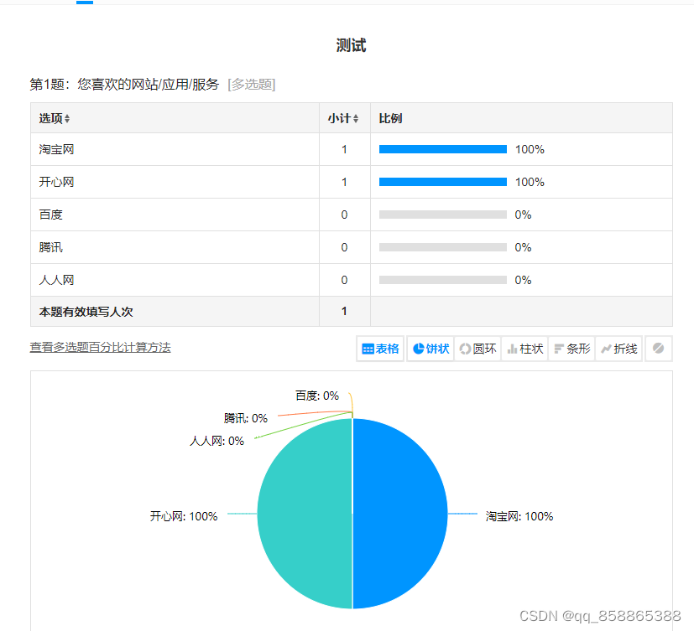The width and height of the screenshot is (694, 631).
Task: Click the 小计 value for 百度
Action: [x=344, y=215]
